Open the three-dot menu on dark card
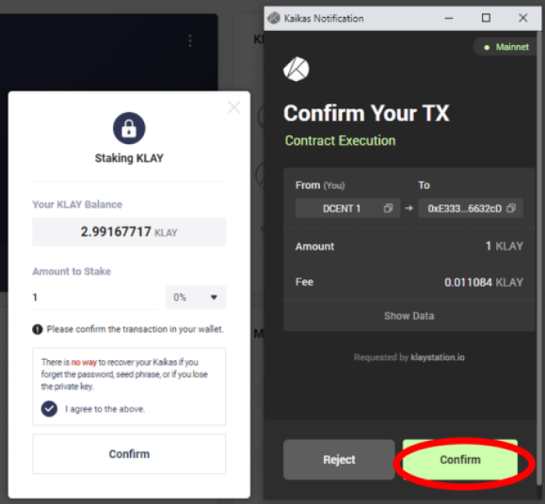 (190, 41)
